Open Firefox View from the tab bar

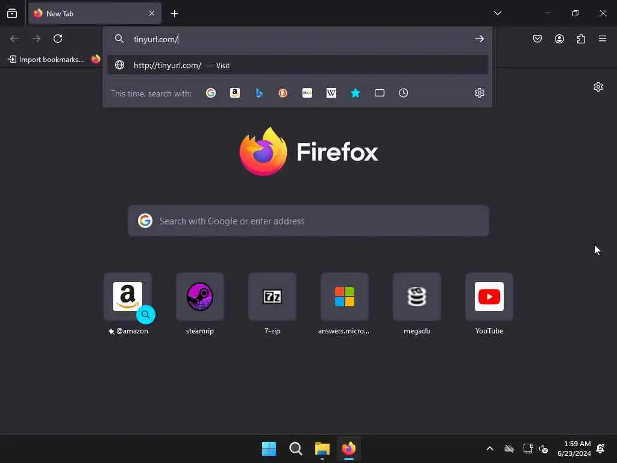pos(12,13)
